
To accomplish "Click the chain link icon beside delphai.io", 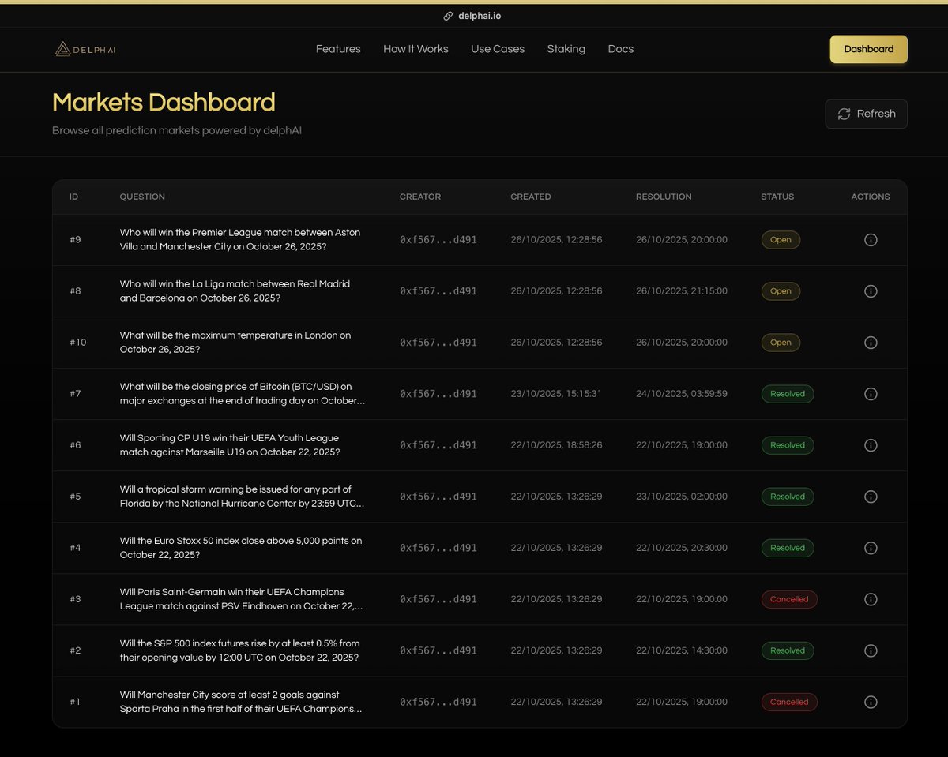I will click(x=449, y=15).
